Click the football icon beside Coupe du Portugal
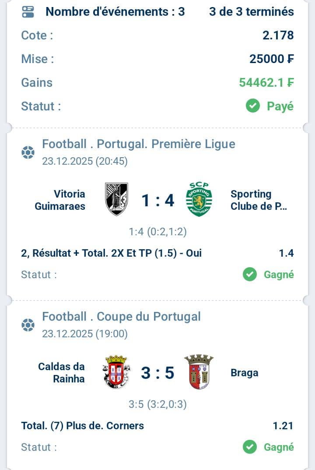This screenshot has height=470, width=315. 28,325
